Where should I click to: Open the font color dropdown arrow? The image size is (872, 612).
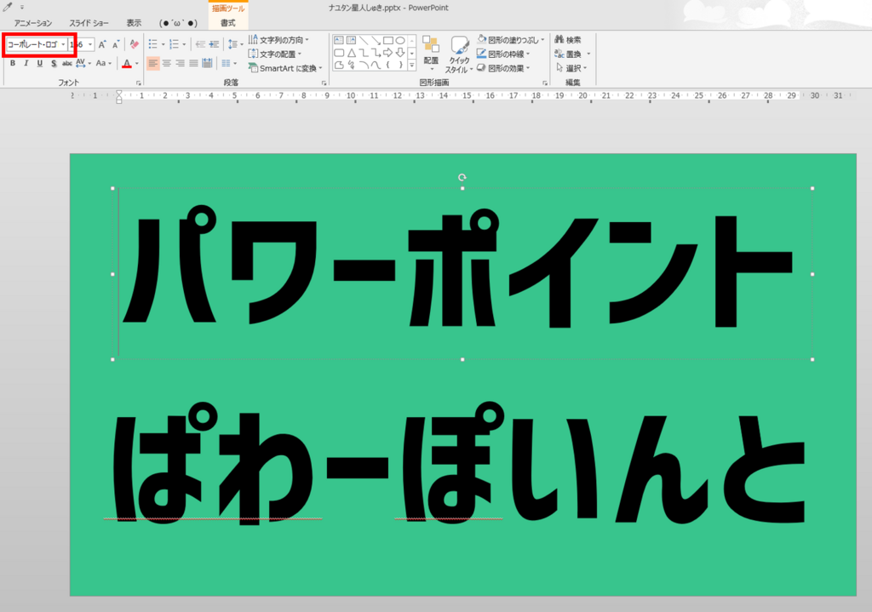click(x=137, y=63)
